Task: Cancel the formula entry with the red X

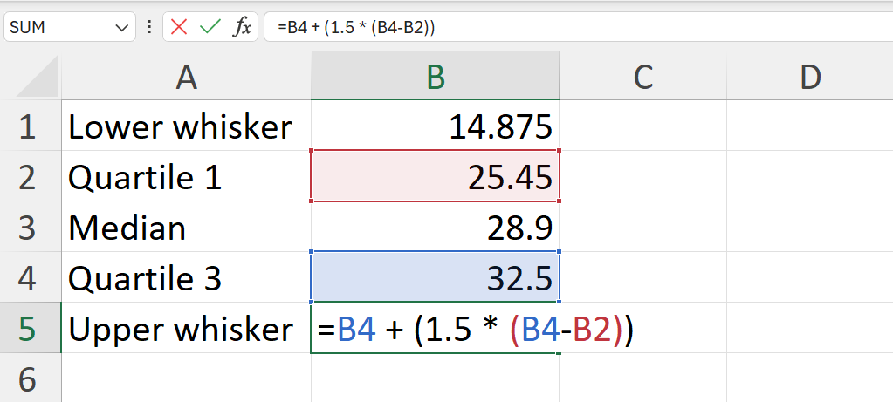Action: pos(179,27)
